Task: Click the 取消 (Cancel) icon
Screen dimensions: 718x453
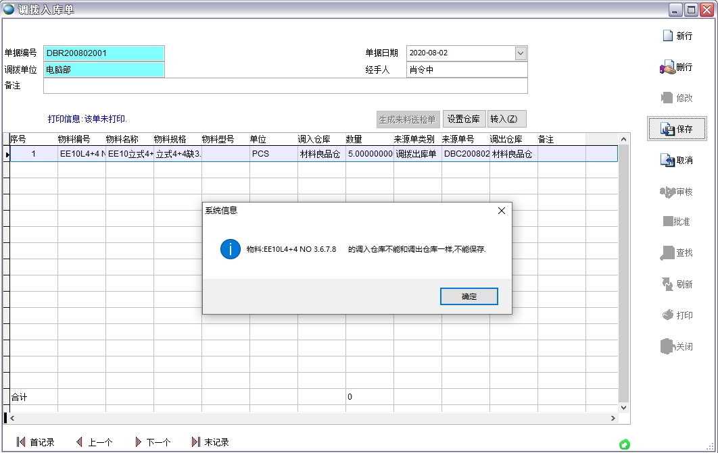Action: click(x=677, y=160)
